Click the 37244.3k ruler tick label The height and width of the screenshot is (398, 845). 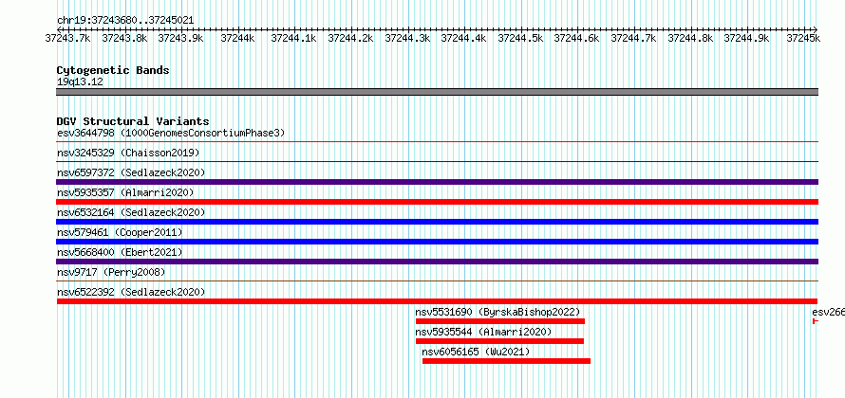click(x=407, y=38)
